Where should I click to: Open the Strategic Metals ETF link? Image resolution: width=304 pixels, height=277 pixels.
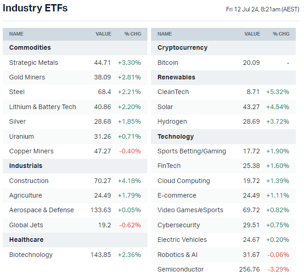(x=33, y=63)
